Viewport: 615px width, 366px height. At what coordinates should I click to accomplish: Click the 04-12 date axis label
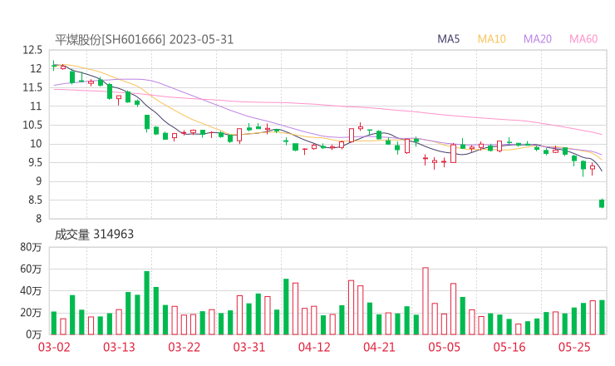[x=314, y=347]
